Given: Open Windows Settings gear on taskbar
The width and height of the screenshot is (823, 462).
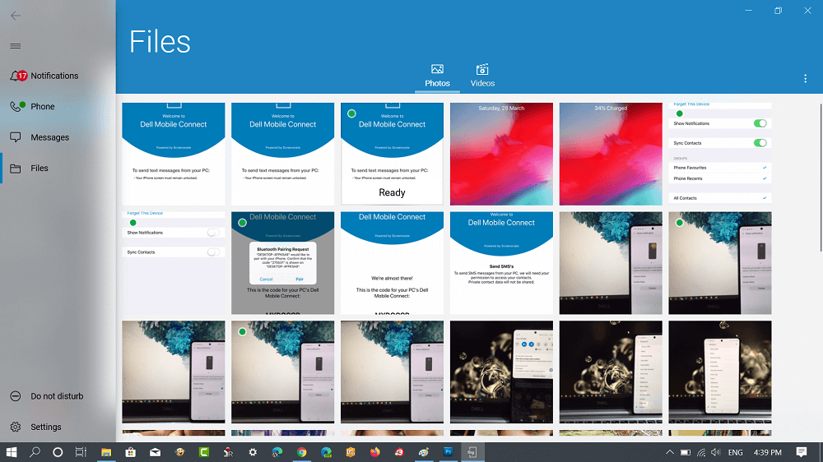Looking at the screenshot, I should tap(253, 452).
